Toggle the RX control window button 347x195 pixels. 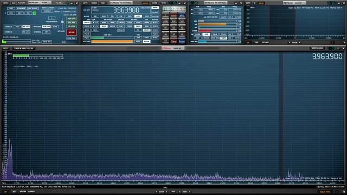point(28,13)
